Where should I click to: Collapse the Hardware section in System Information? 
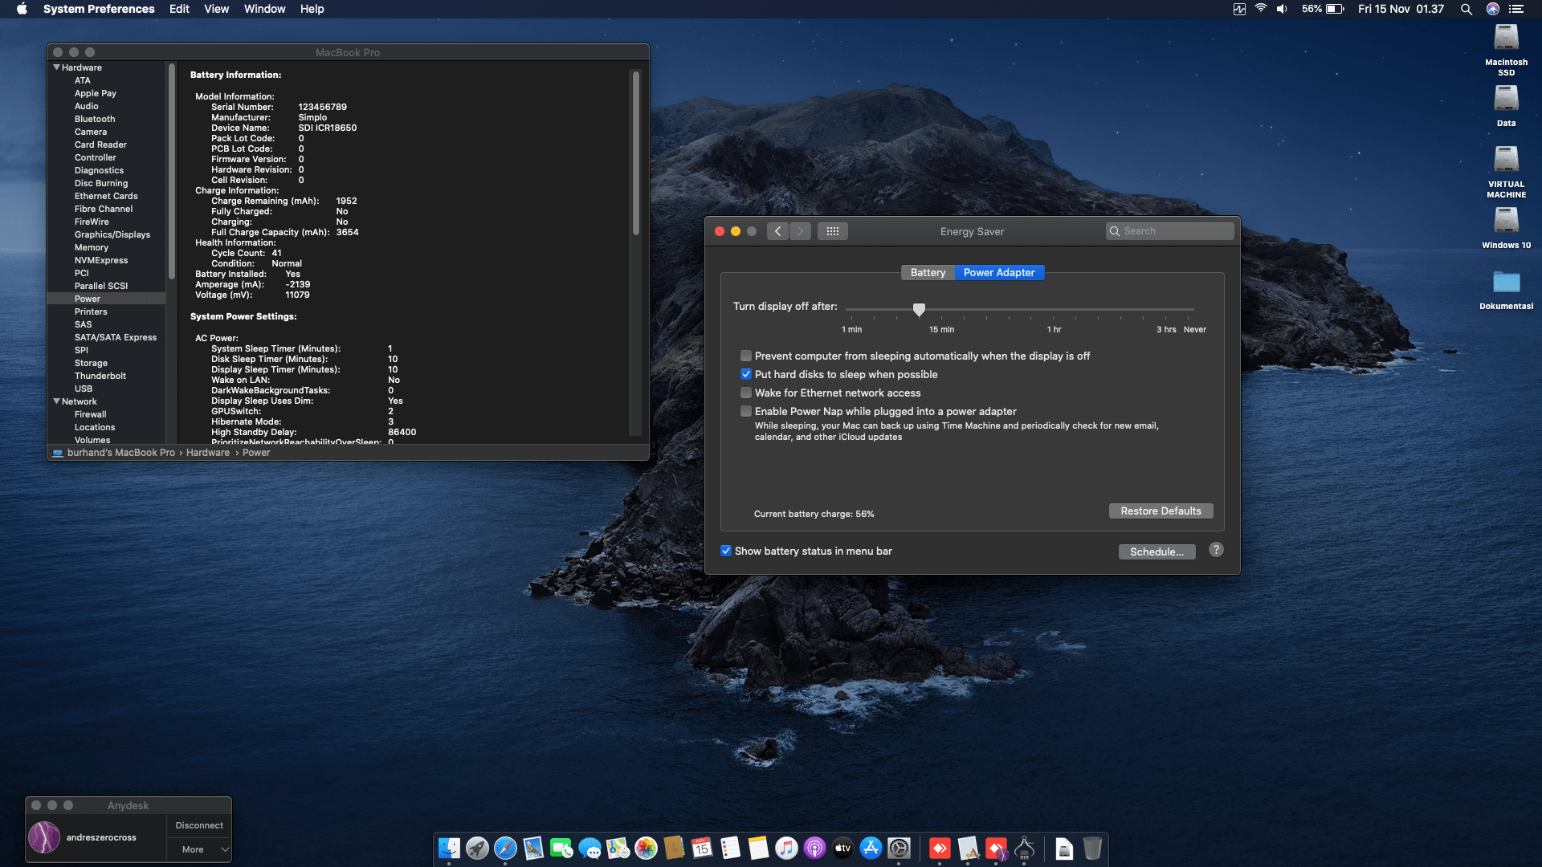point(56,67)
